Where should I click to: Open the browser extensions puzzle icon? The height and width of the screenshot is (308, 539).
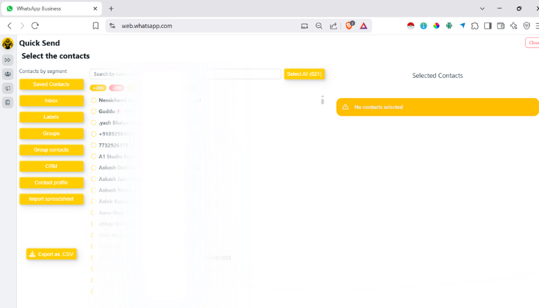tap(475, 26)
